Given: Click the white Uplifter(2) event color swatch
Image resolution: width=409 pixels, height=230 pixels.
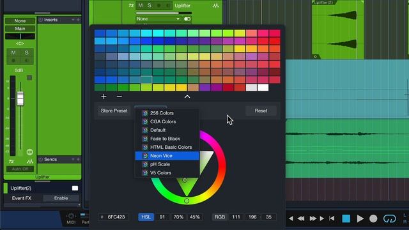Looking at the screenshot, I should pos(75,188).
